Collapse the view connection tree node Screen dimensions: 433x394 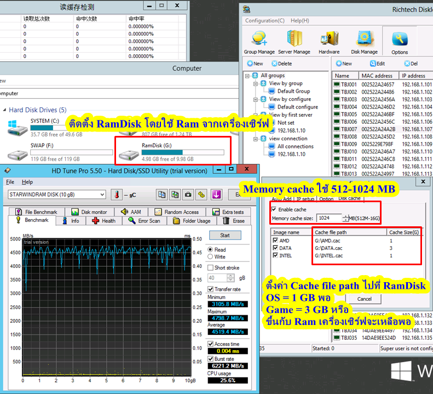[x=256, y=139]
